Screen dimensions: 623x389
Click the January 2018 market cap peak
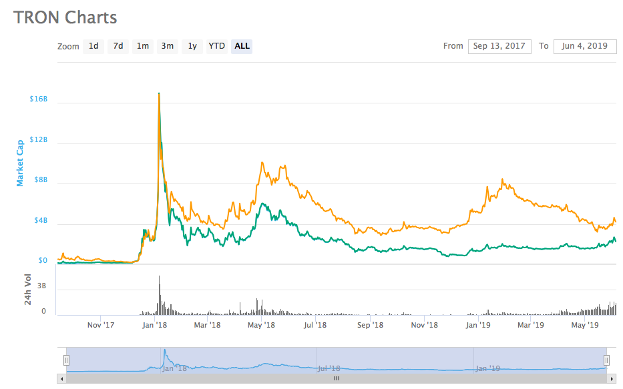[x=159, y=93]
